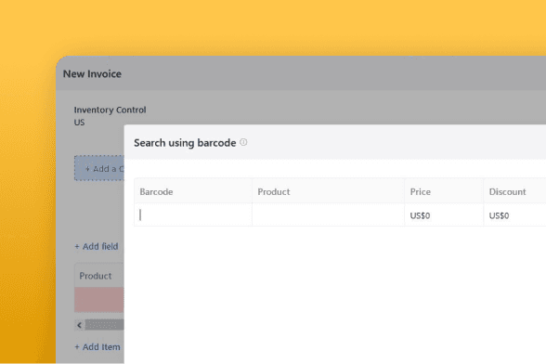The width and height of the screenshot is (546, 364).
Task: Click the empty Product cell in barcode table
Action: point(328,214)
